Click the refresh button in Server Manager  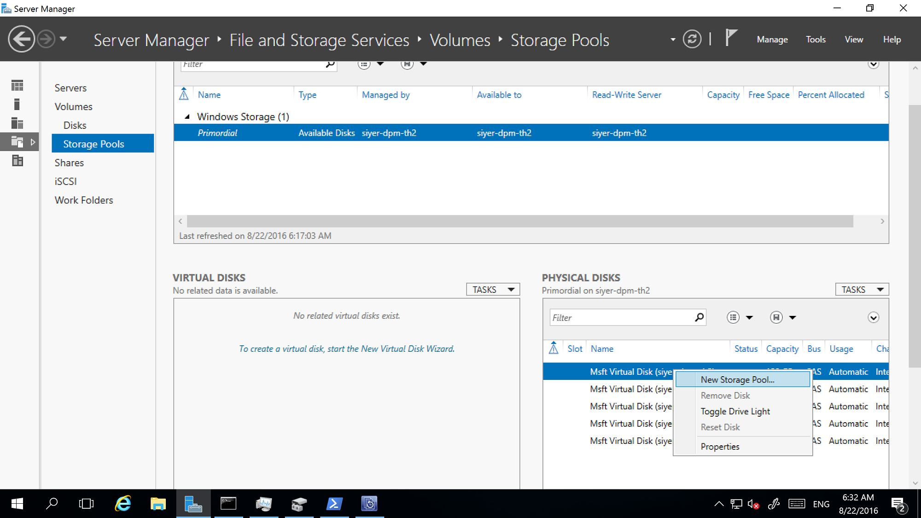pyautogui.click(x=693, y=39)
